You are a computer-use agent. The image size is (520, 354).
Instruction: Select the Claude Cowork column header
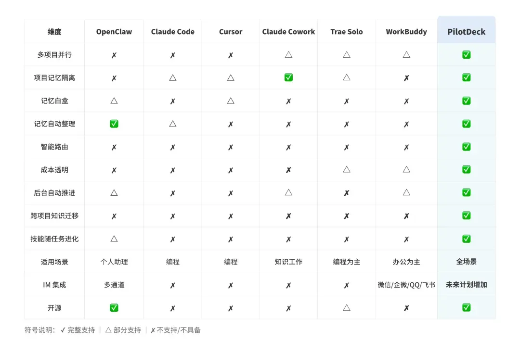(288, 32)
